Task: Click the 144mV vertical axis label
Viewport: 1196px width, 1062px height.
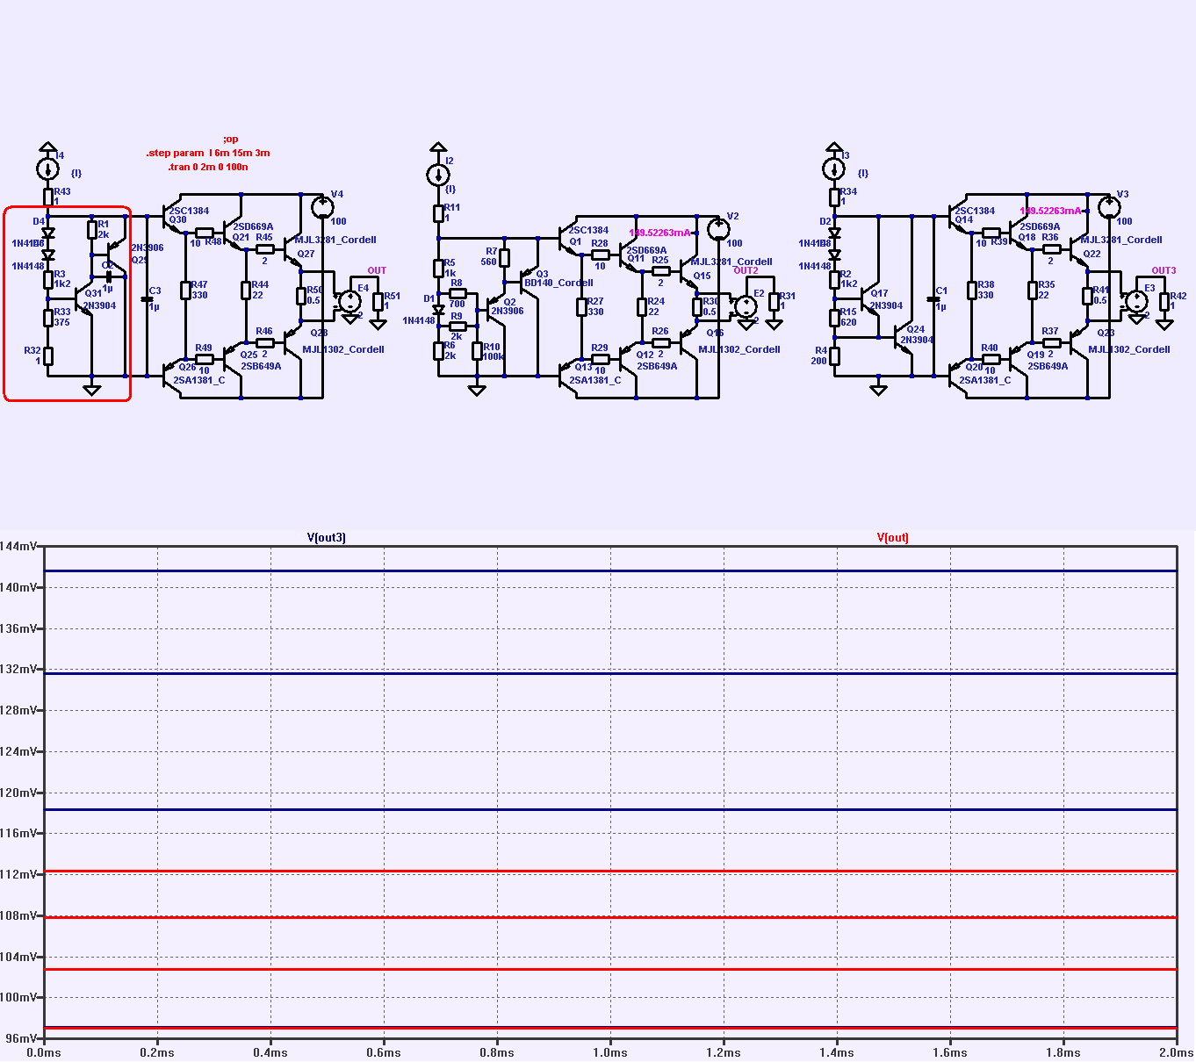Action: [18, 546]
